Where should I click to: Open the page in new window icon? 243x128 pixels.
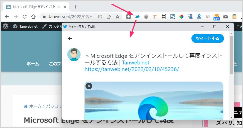pyautogui.click(x=100, y=17)
